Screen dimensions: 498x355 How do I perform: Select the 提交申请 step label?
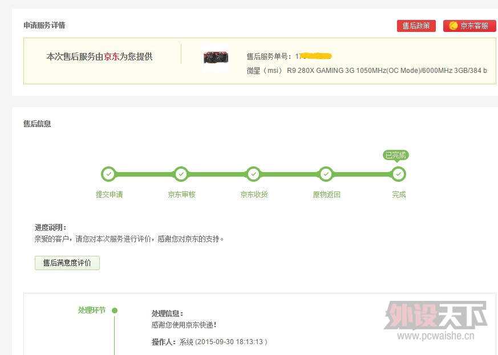109,194
